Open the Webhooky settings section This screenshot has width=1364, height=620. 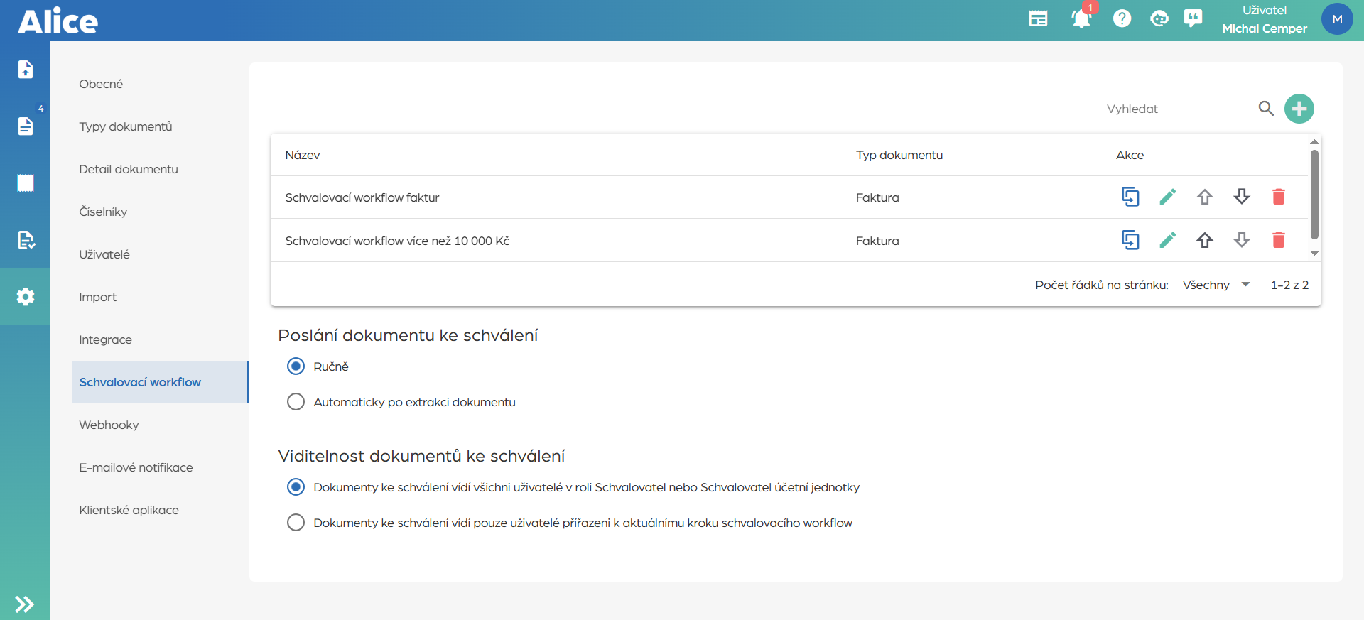(x=109, y=425)
